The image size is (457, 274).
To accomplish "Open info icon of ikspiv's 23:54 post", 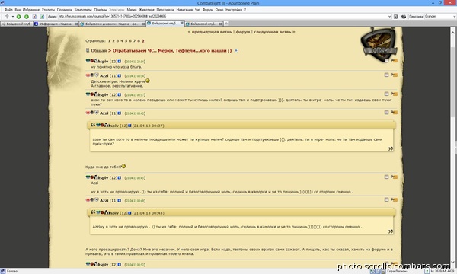I will click(120, 62).
